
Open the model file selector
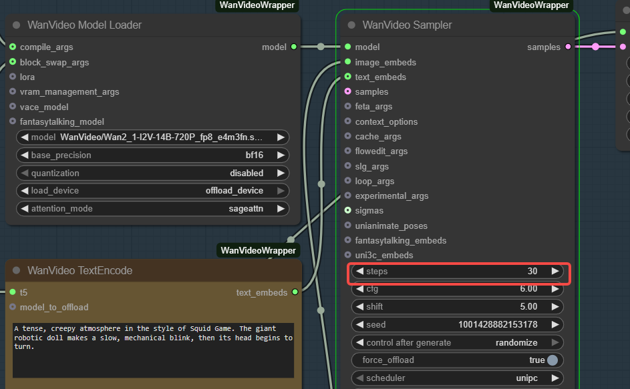tap(153, 137)
